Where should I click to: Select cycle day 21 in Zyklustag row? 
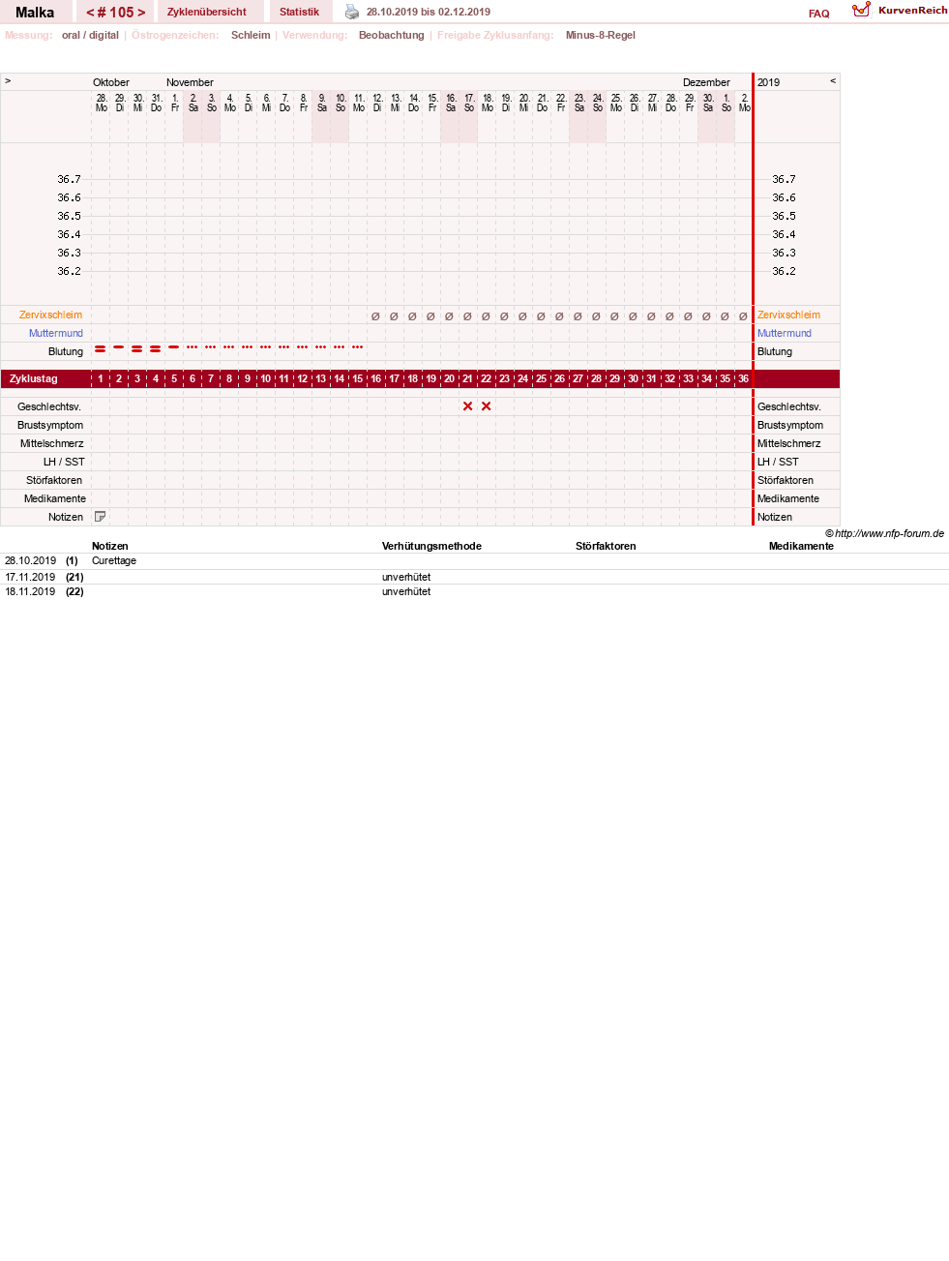click(467, 378)
